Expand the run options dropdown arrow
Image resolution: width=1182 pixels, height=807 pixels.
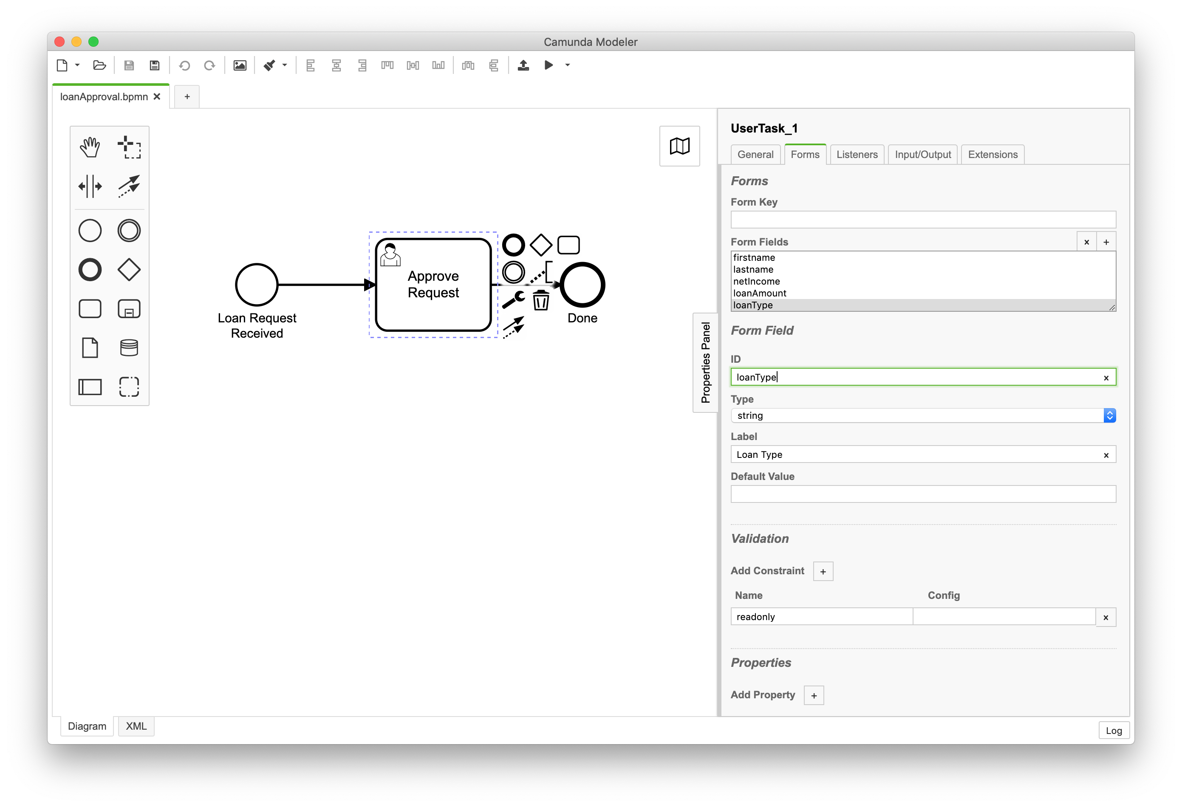point(568,65)
